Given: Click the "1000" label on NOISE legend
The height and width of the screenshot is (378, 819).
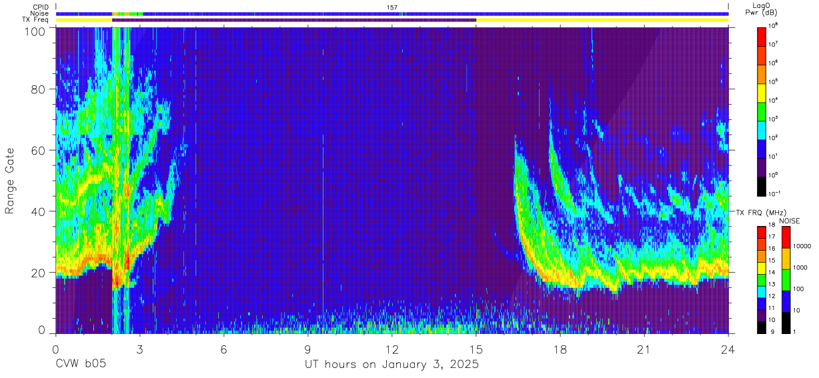Looking at the screenshot, I should coord(800,267).
